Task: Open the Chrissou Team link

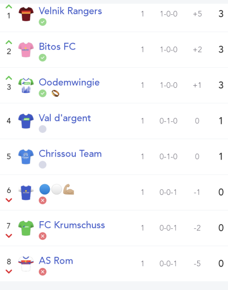Action: point(71,154)
